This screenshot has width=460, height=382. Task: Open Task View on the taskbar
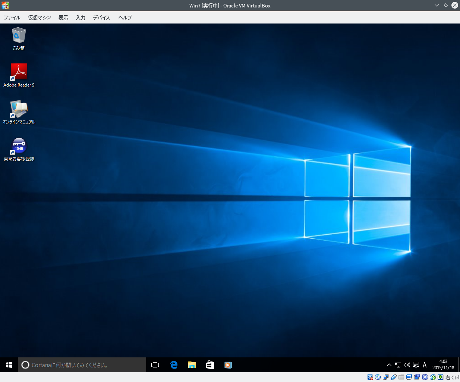pyautogui.click(x=155, y=365)
